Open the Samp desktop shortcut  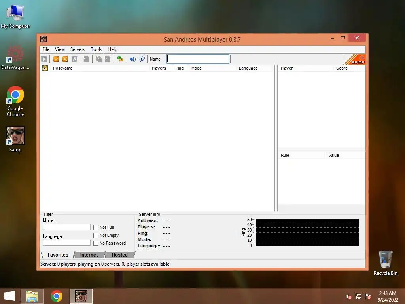coord(15,139)
